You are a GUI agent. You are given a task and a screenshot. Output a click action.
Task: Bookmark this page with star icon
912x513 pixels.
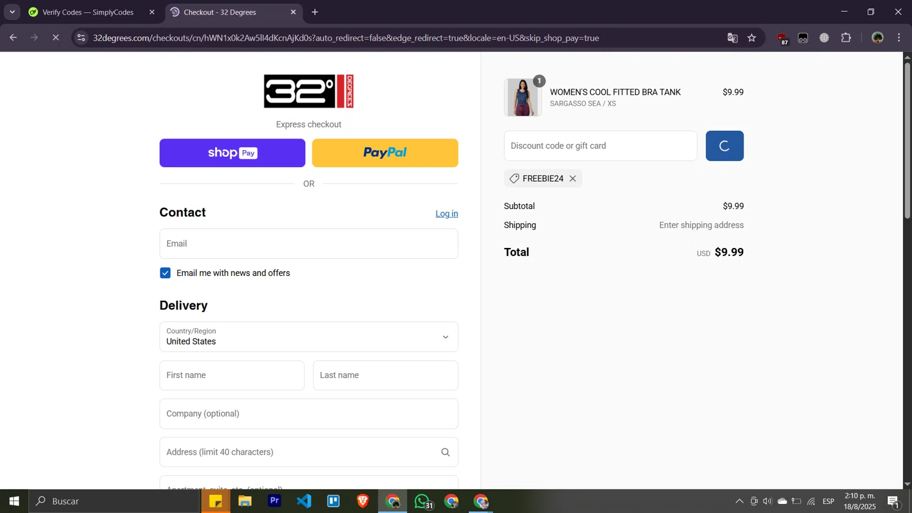coord(752,38)
